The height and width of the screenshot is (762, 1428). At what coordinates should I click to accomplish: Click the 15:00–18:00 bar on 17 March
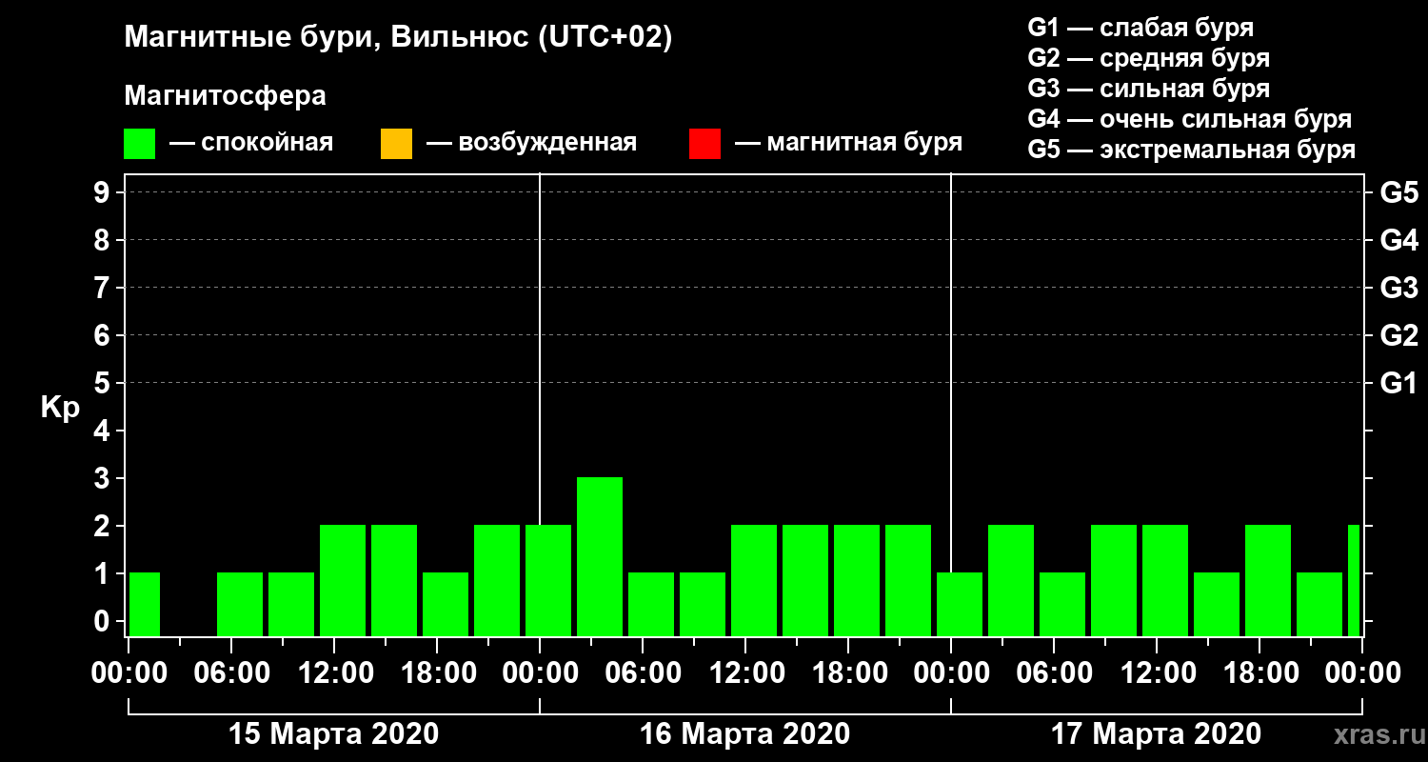(x=1217, y=604)
